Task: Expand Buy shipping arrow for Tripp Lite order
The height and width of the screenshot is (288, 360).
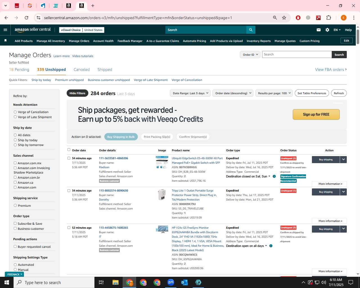Action: click(x=343, y=192)
